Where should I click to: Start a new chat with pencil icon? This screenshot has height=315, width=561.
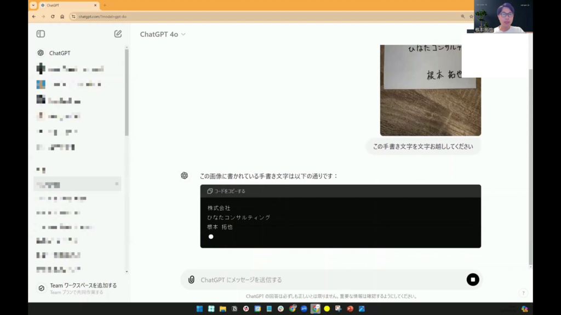coord(118,34)
